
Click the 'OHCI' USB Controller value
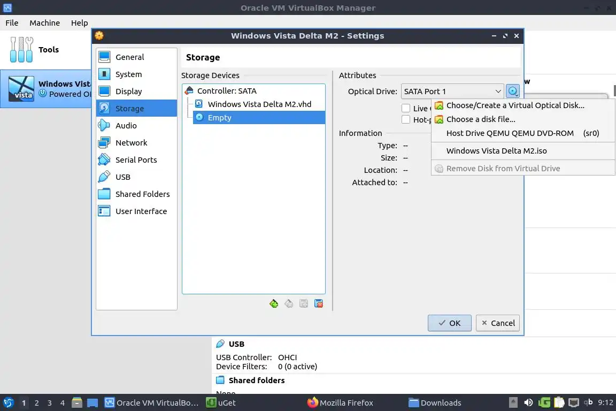click(x=287, y=357)
